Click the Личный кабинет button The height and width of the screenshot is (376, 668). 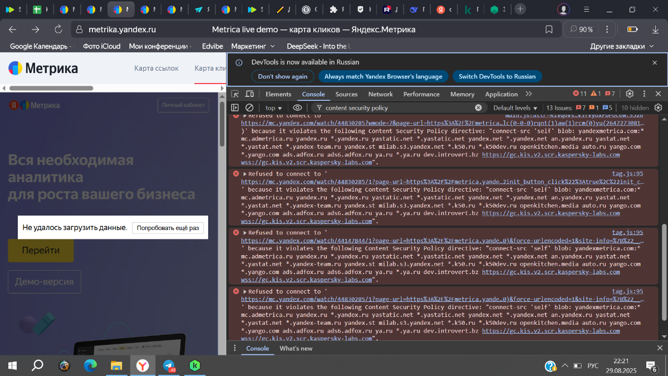(x=183, y=104)
